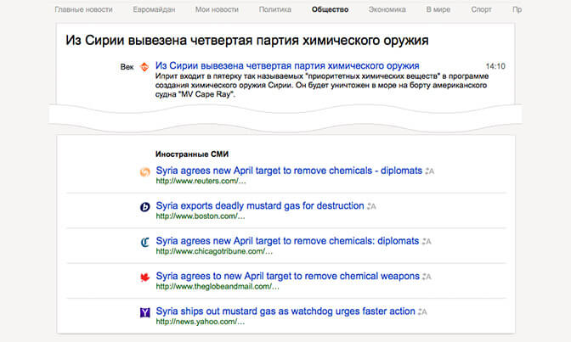Image resolution: width=571 pixels, height=342 pixels.
Task: Click the Иностранные СМИ section heading
Action: (192, 154)
